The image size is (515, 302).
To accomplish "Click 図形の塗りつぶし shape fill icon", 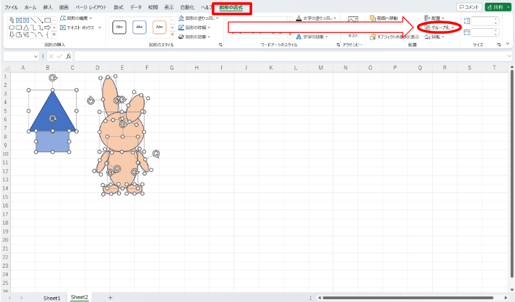I will (x=181, y=18).
